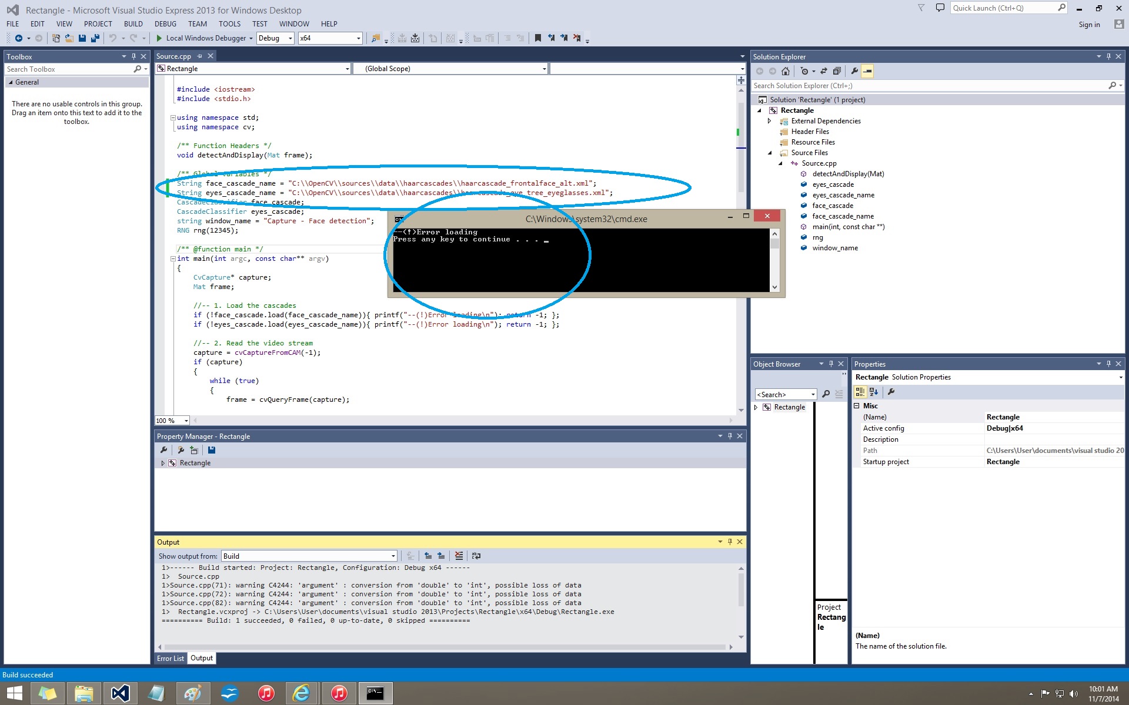Image resolution: width=1129 pixels, height=705 pixels.
Task: Open the Global Scope dropdown
Action: pyautogui.click(x=450, y=69)
